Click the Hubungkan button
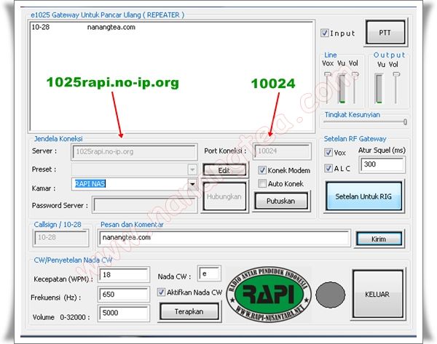This screenshot has height=344, width=437. pyautogui.click(x=224, y=197)
